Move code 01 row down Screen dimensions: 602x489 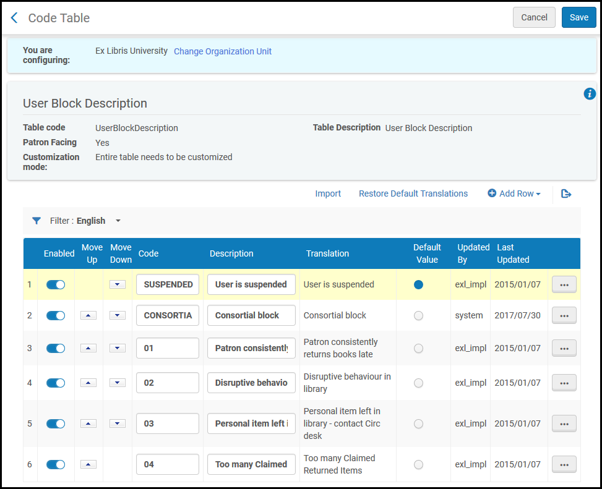(118, 348)
